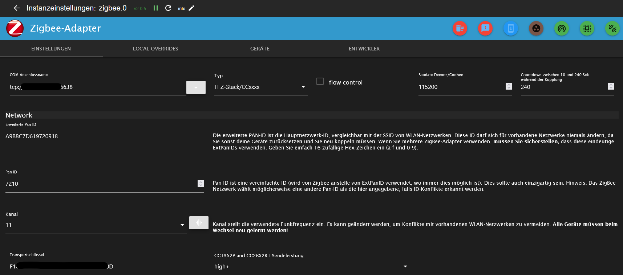The width and height of the screenshot is (623, 275).
Task: Click the Instanzeinstellungen: zigbee.0 title
Action: tap(77, 8)
